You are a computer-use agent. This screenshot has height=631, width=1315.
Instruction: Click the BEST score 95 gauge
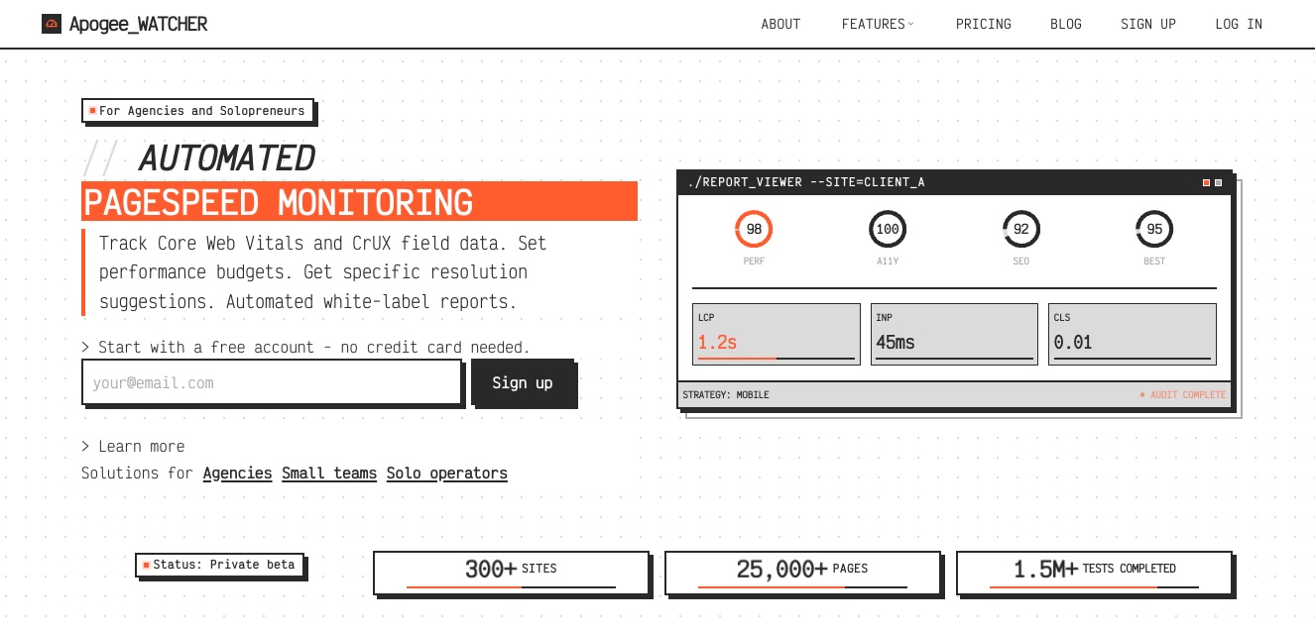[x=1154, y=230]
